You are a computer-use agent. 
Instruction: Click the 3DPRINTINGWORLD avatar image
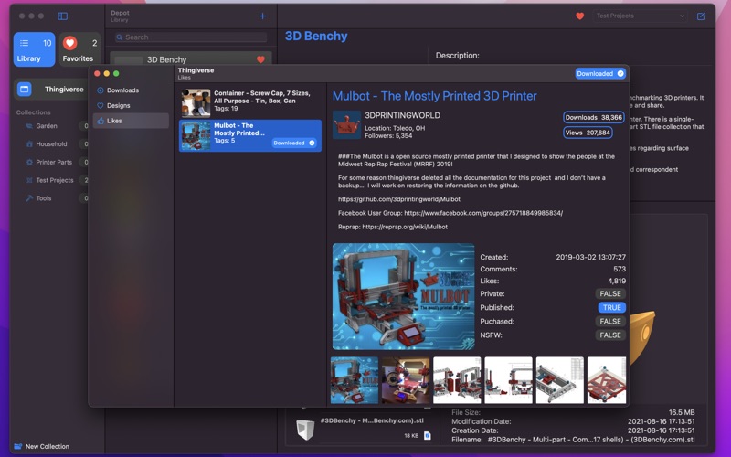coord(346,124)
